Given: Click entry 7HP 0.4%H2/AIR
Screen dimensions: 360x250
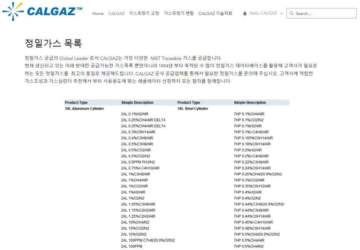Looking at the screenshot, I should click(248, 192).
